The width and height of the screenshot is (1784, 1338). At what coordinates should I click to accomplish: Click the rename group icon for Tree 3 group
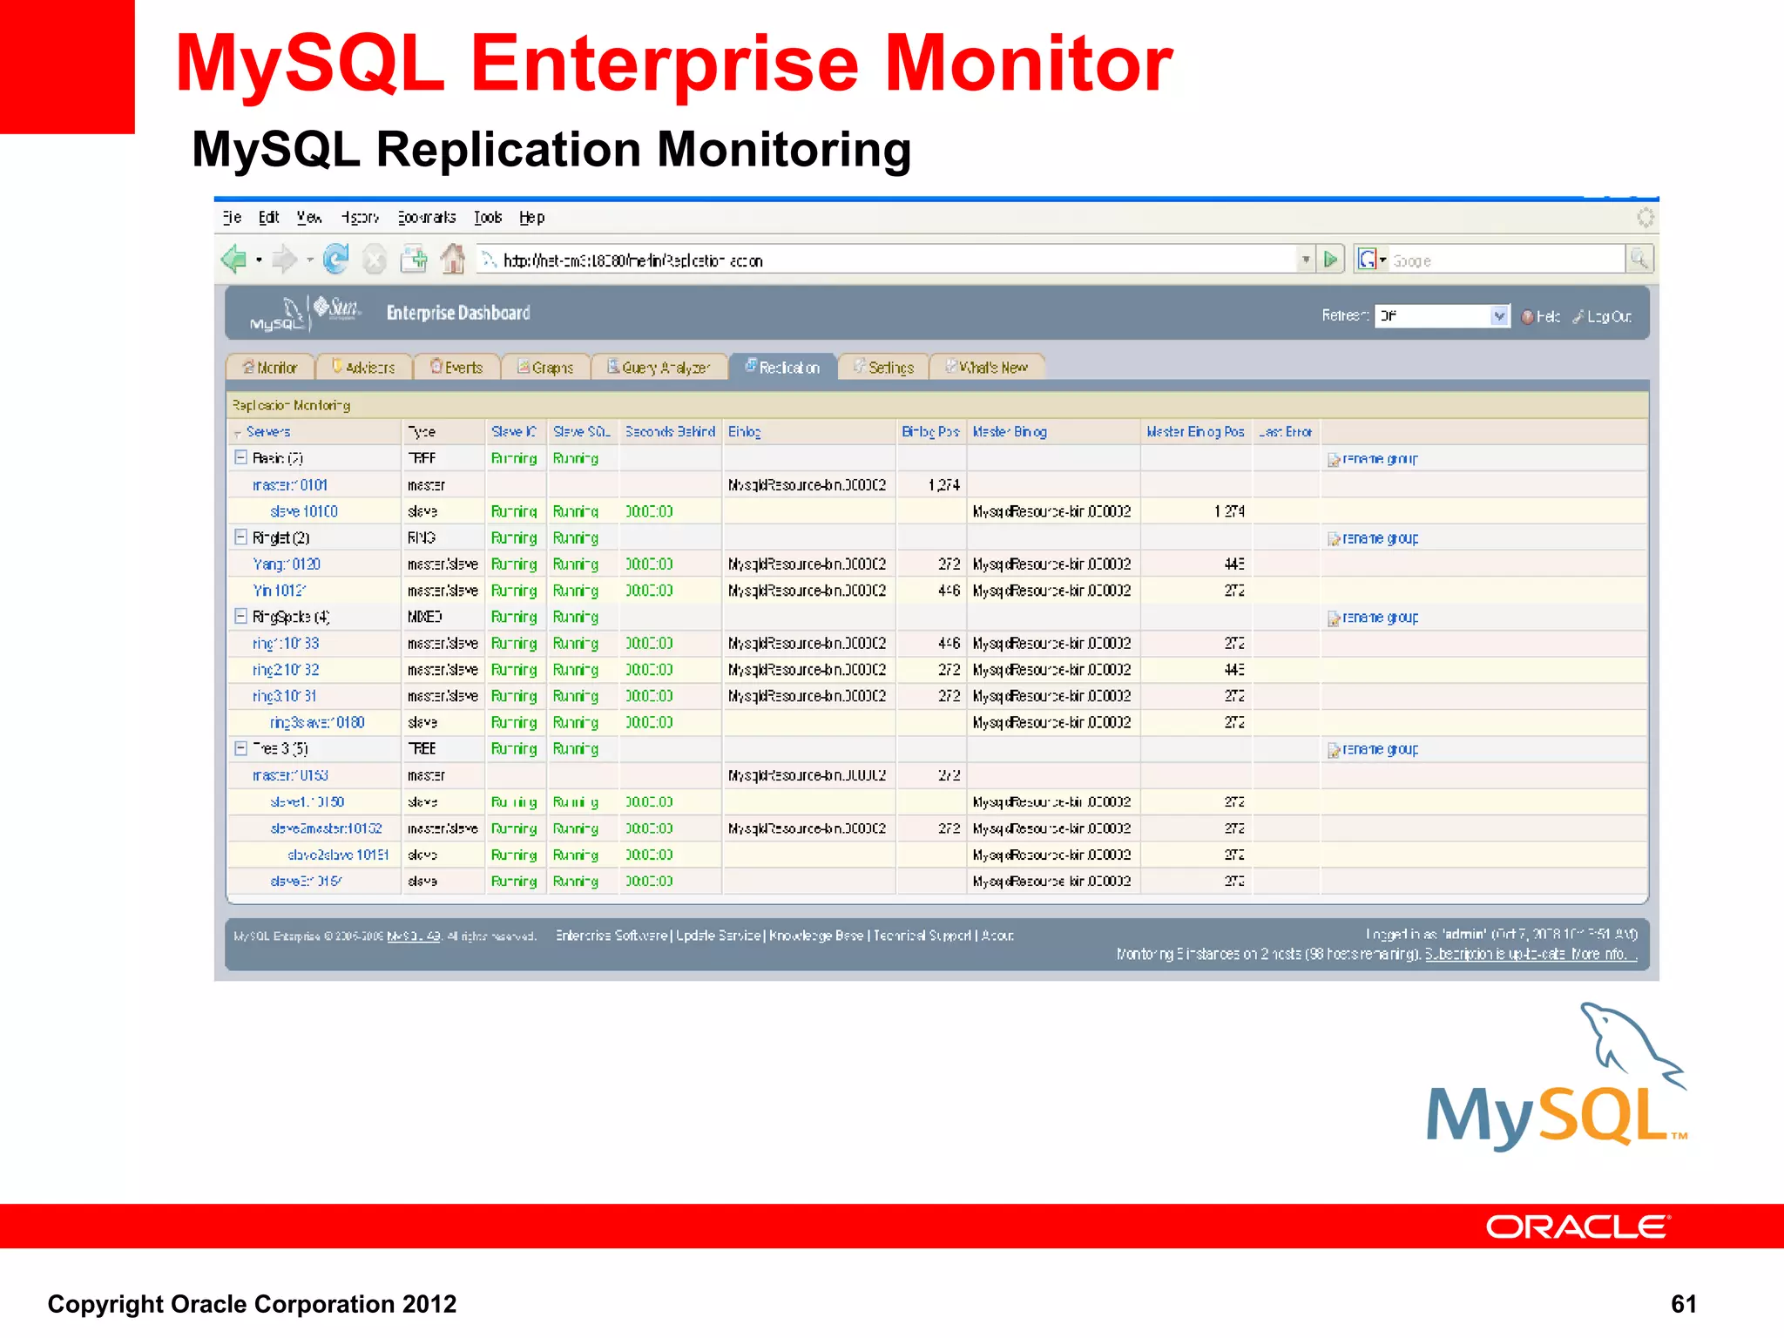pyautogui.click(x=1334, y=750)
